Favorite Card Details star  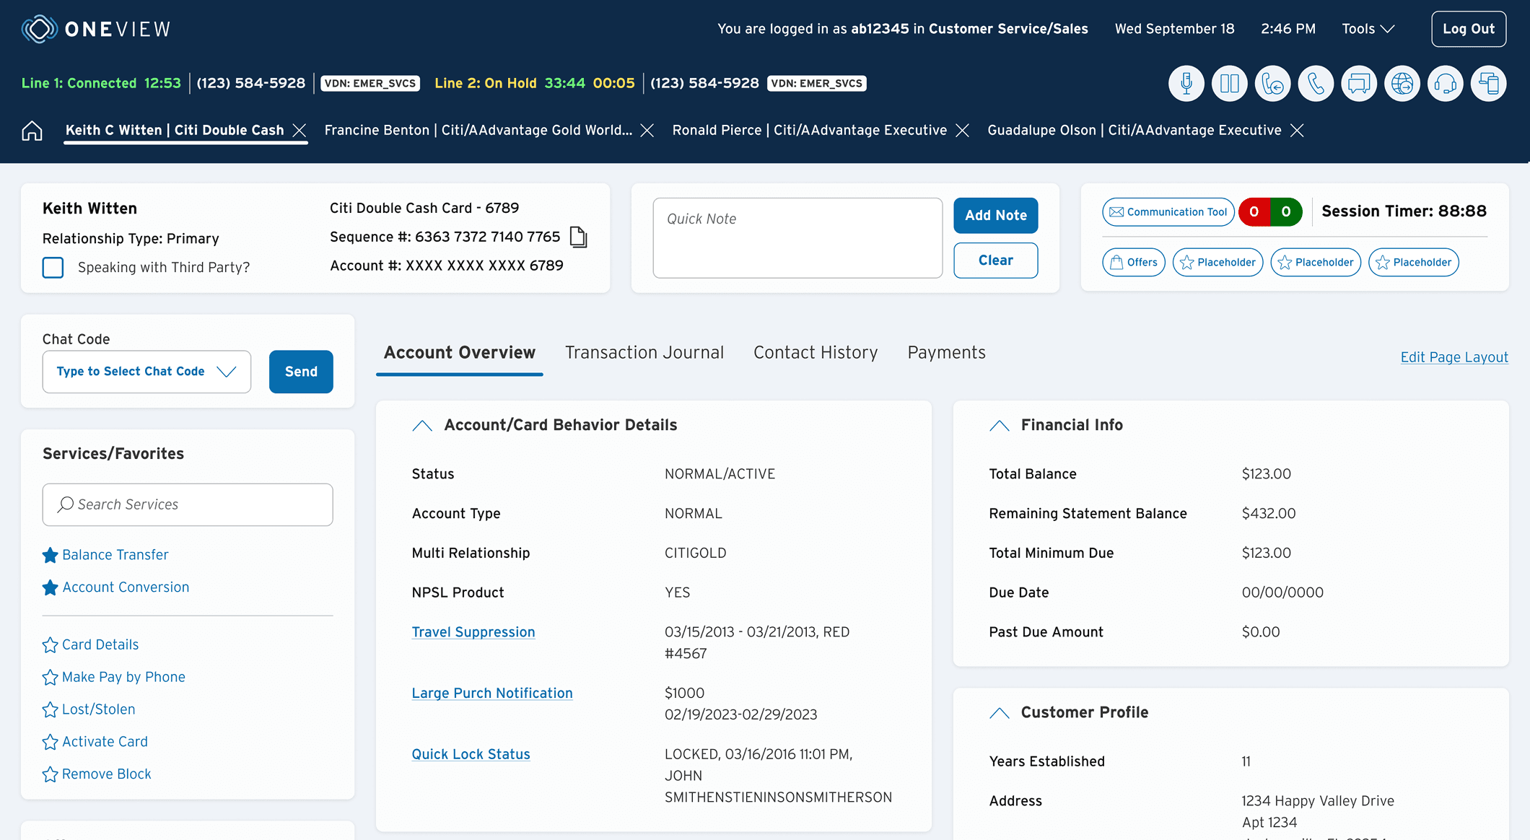point(50,645)
